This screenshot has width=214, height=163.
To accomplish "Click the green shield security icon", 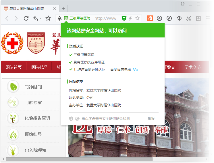I will click(x=124, y=18).
